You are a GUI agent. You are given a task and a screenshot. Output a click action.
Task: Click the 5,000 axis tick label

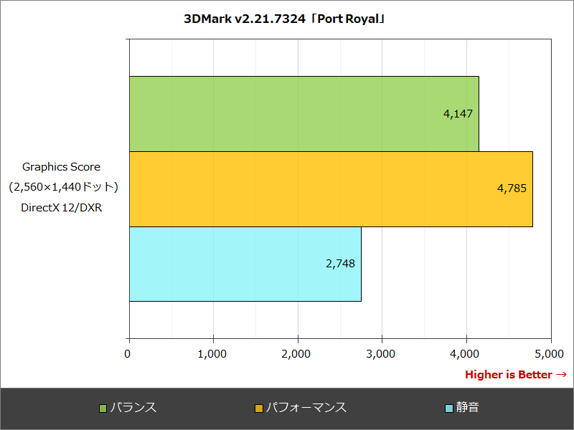550,354
